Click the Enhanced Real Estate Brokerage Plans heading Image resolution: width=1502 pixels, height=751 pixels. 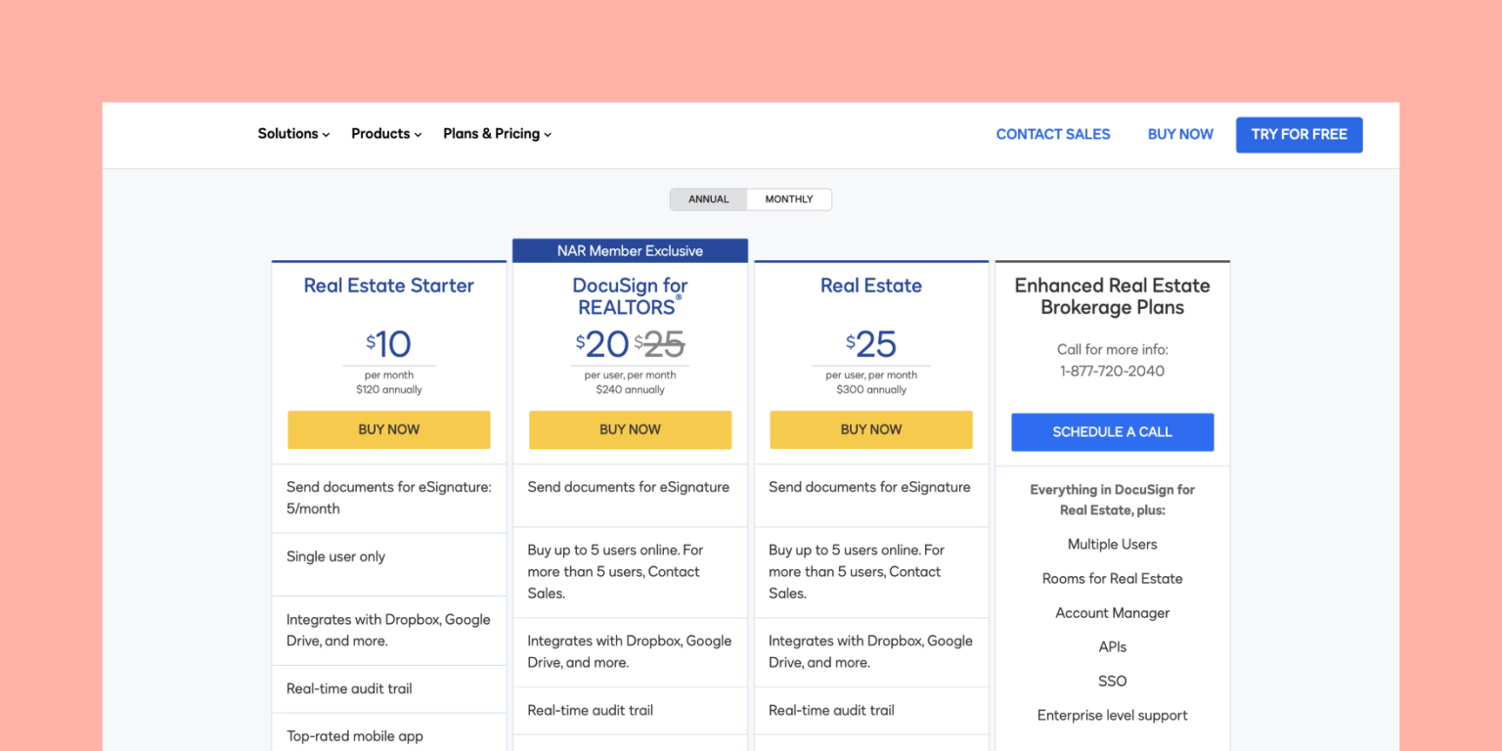point(1112,295)
